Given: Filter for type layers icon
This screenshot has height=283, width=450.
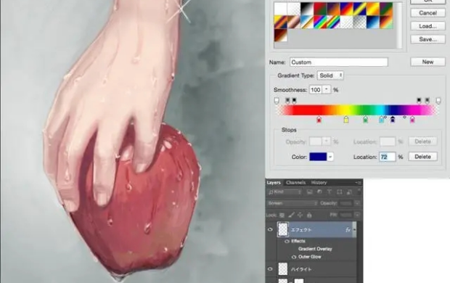Looking at the screenshot, I should pyautogui.click(x=330, y=192).
